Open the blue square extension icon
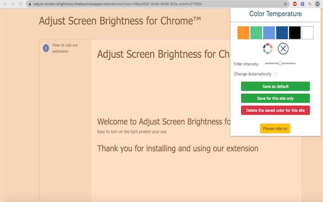 [302, 4]
